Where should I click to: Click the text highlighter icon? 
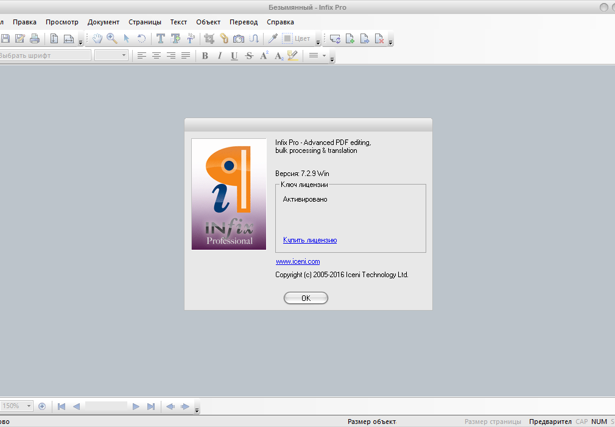pyautogui.click(x=293, y=55)
